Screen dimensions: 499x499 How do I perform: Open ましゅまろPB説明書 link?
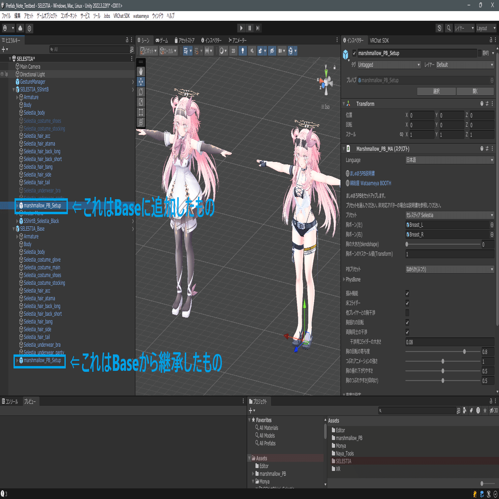coord(362,174)
